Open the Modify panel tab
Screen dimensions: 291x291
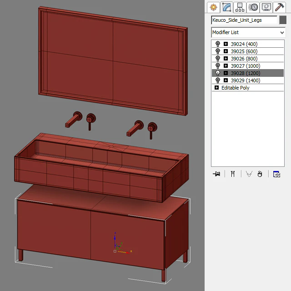pos(226,7)
